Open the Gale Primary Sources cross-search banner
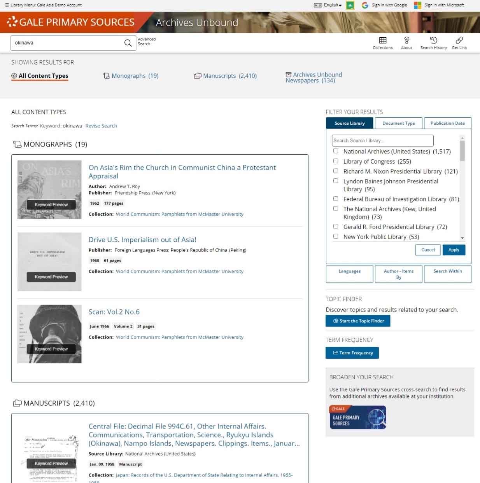 click(357, 417)
